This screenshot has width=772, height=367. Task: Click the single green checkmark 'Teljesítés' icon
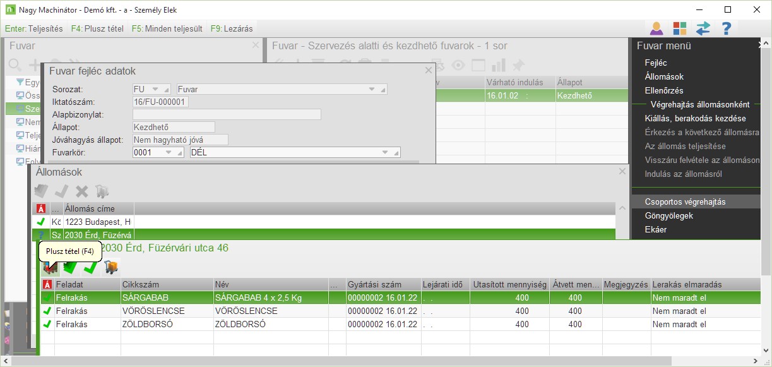coord(90,268)
